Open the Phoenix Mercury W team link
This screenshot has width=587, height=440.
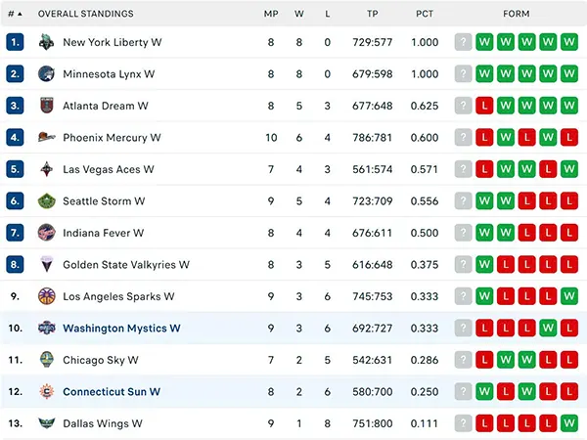(x=112, y=138)
